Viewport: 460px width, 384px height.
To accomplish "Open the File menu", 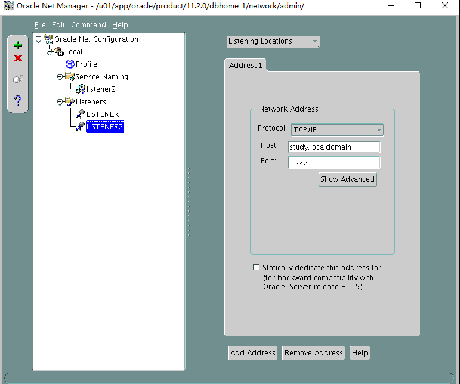I will click(x=40, y=25).
